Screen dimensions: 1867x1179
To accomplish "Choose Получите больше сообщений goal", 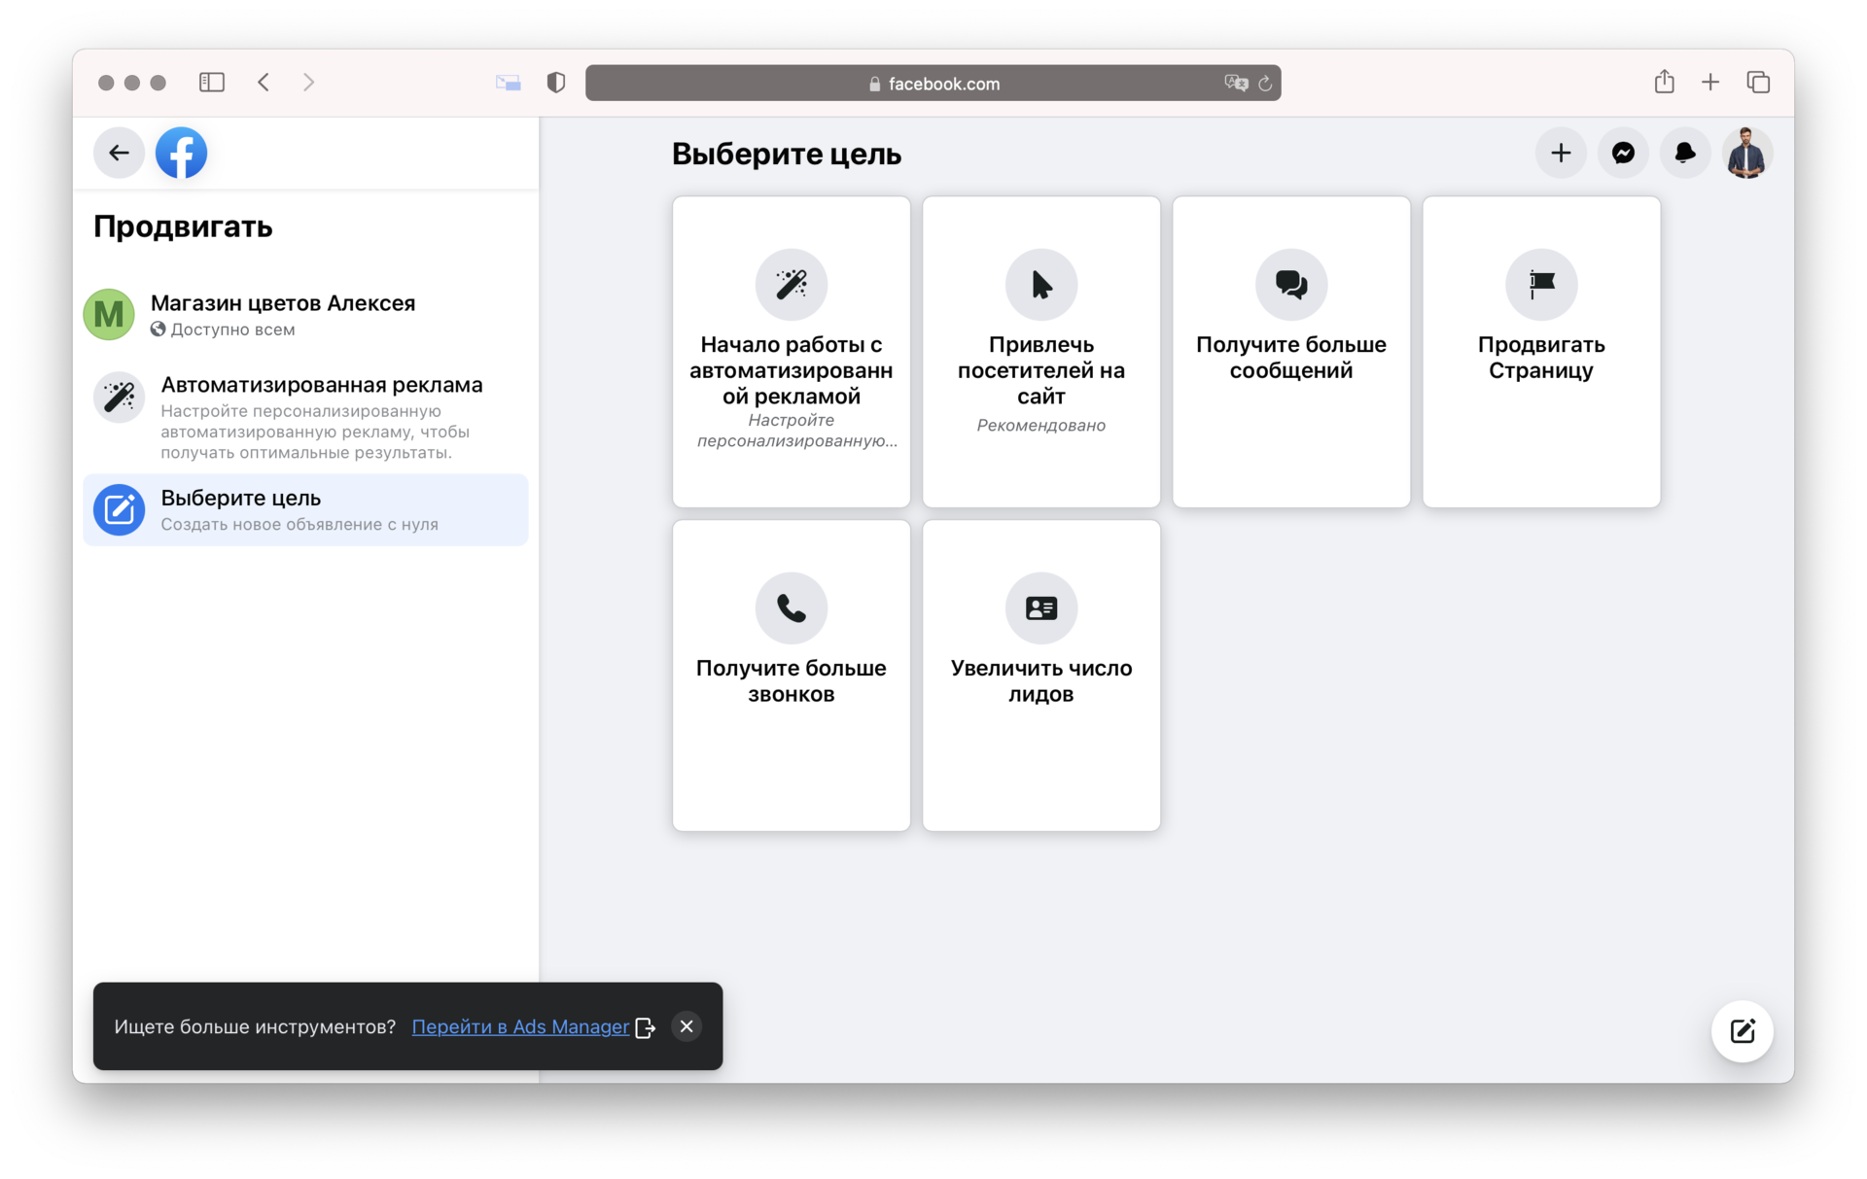I will [x=1290, y=351].
